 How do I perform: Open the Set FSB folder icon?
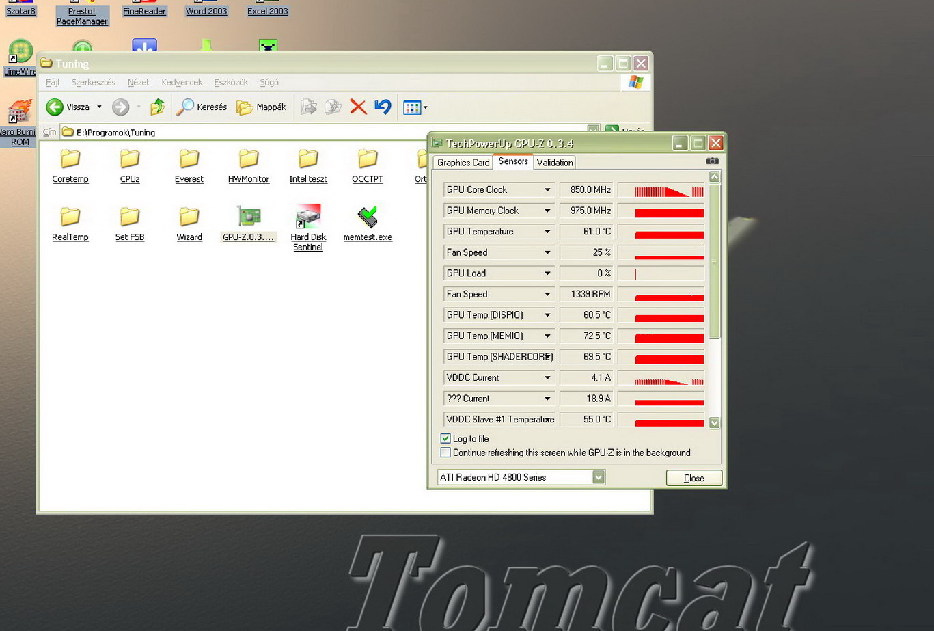click(x=129, y=217)
